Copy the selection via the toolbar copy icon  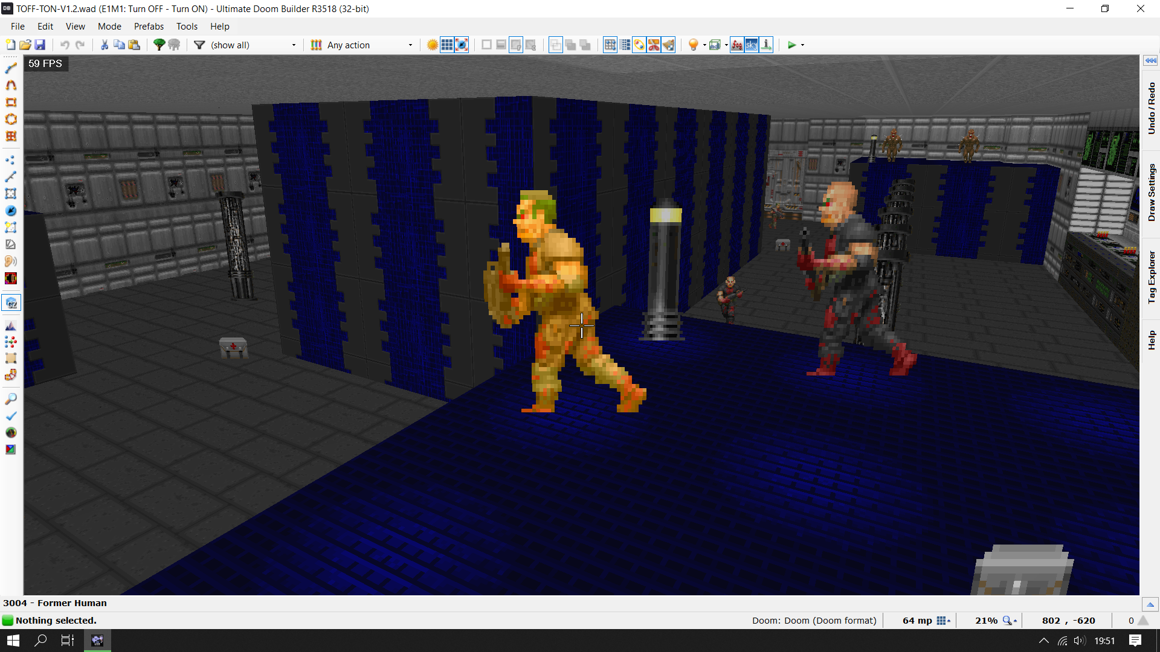(x=119, y=45)
